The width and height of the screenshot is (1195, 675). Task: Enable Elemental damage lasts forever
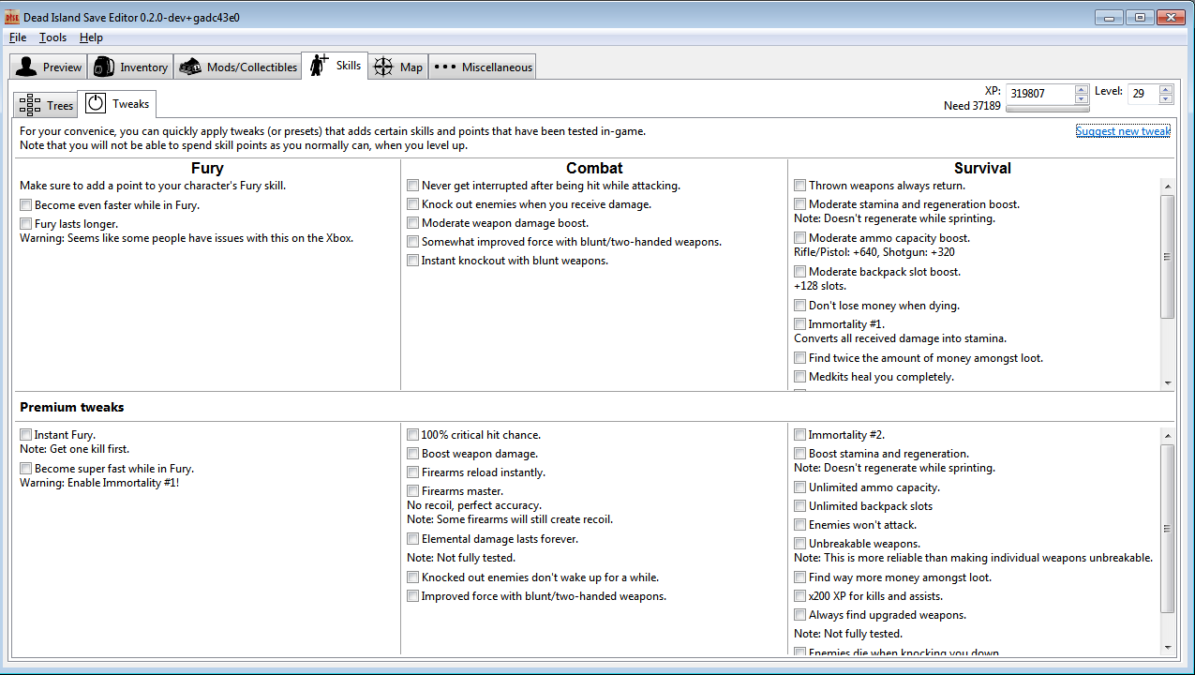tap(413, 539)
